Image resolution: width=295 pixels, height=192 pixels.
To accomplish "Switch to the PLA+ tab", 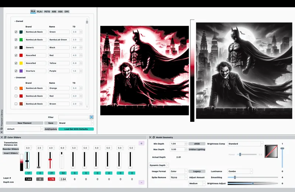I will [40, 11].
